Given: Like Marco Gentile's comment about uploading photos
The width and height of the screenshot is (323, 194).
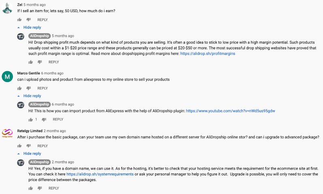Looking at the screenshot, I should pyautogui.click(x=19, y=88).
